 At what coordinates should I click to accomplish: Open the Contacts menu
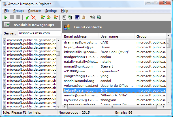35,11
